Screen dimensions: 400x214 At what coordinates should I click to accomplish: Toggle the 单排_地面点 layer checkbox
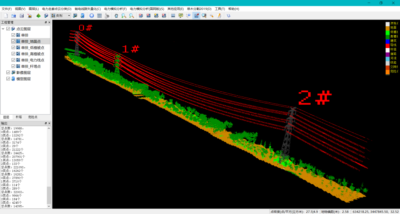pos(14,41)
